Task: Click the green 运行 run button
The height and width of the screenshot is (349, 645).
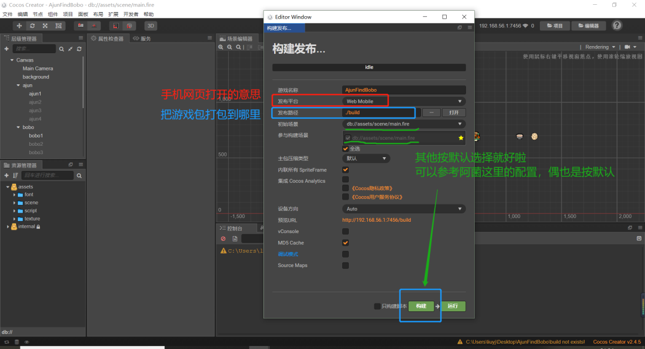Action: click(453, 306)
